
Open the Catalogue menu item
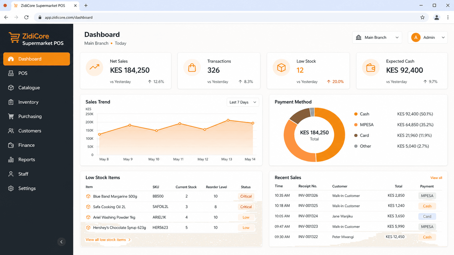click(x=36, y=88)
